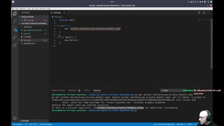Click the Go file icon on main.go tab
The width and height of the screenshot is (224, 126).
coord(52,13)
